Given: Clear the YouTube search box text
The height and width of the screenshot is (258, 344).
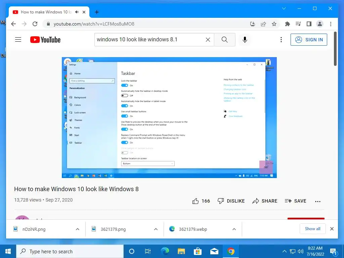Looking at the screenshot, I should coord(208,40).
